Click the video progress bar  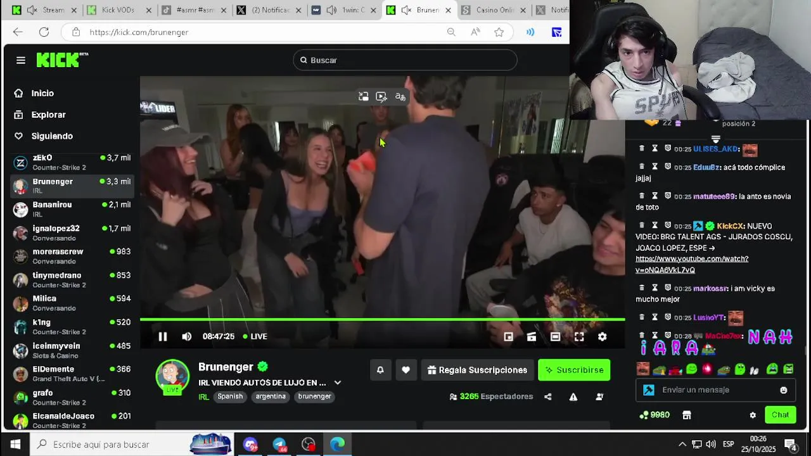pos(382,319)
